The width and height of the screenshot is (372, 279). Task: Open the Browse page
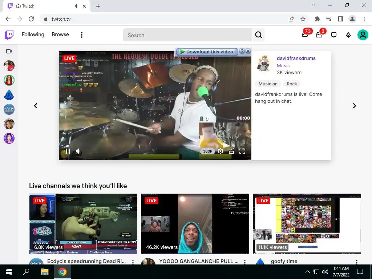[x=60, y=35]
